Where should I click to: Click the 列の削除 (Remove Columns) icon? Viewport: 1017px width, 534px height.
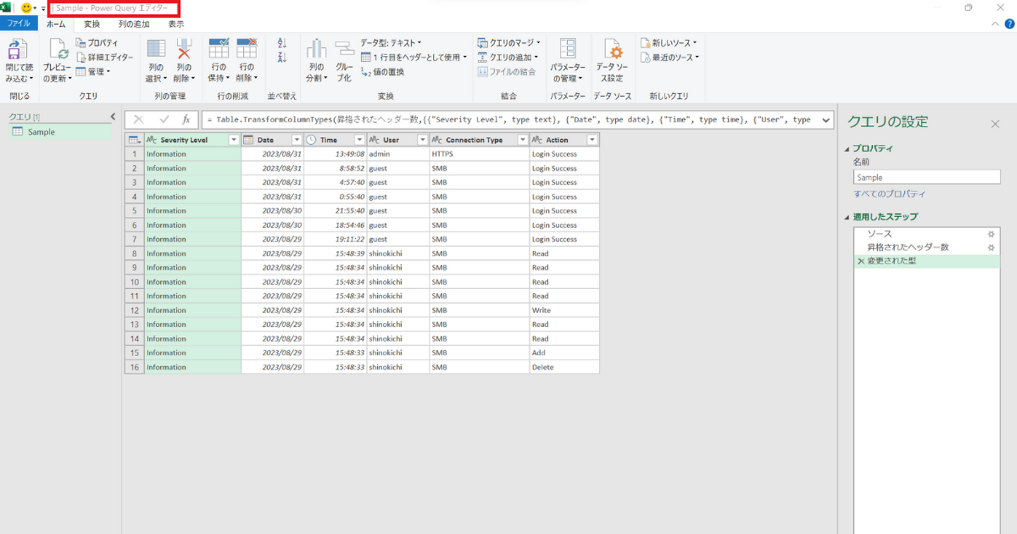point(184,49)
